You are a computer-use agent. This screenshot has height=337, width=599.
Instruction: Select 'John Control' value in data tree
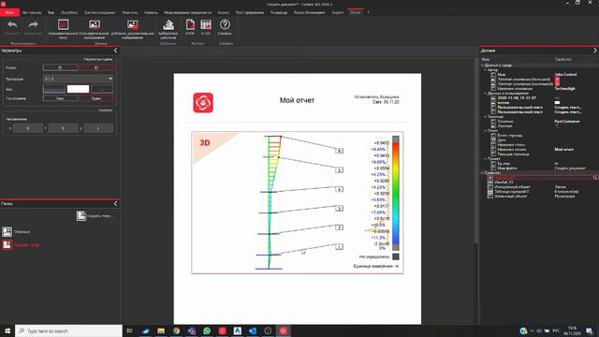click(565, 75)
